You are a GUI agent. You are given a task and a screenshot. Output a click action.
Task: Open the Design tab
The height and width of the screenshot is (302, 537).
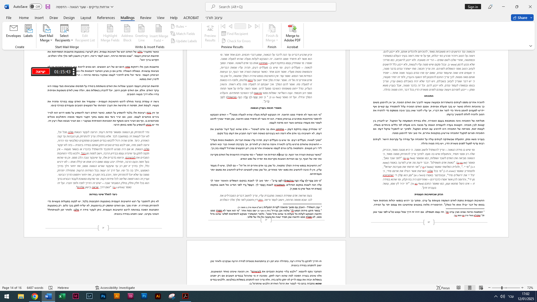tap(69, 18)
